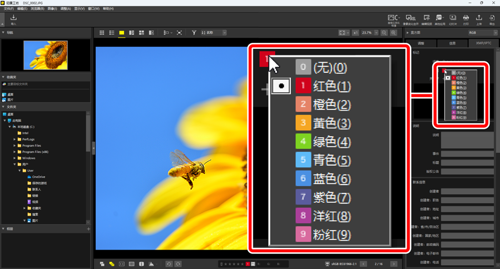
Task: Switch to the XMP/IPTC tab
Action: [x=482, y=43]
